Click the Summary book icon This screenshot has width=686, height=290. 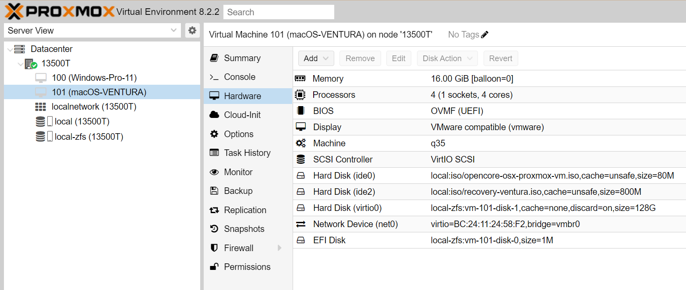tap(214, 58)
